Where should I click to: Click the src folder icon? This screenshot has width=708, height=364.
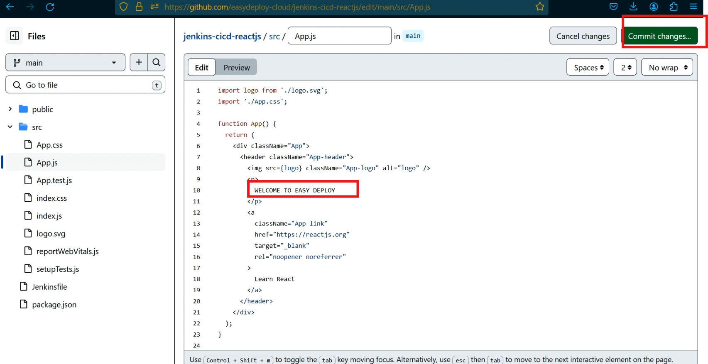(x=23, y=127)
